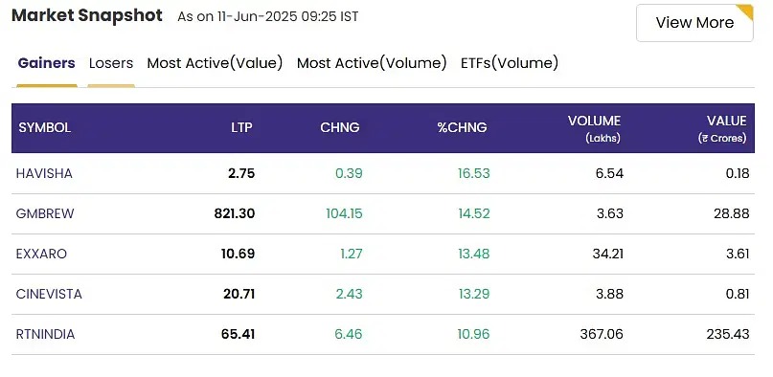Image resolution: width=773 pixels, height=377 pixels.
Task: Open the GMBREW stock link
Action: pos(45,213)
